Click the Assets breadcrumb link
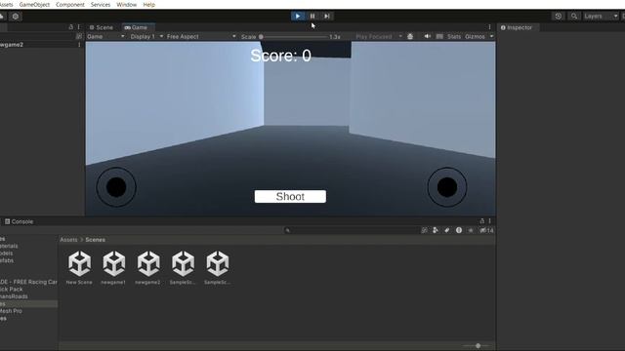The image size is (625, 351). click(68, 240)
